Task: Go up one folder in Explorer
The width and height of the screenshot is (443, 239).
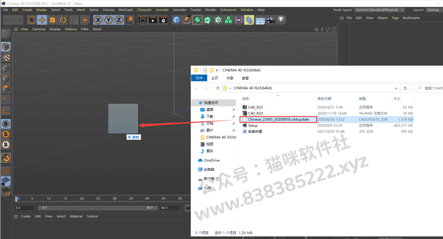Action: point(217,88)
